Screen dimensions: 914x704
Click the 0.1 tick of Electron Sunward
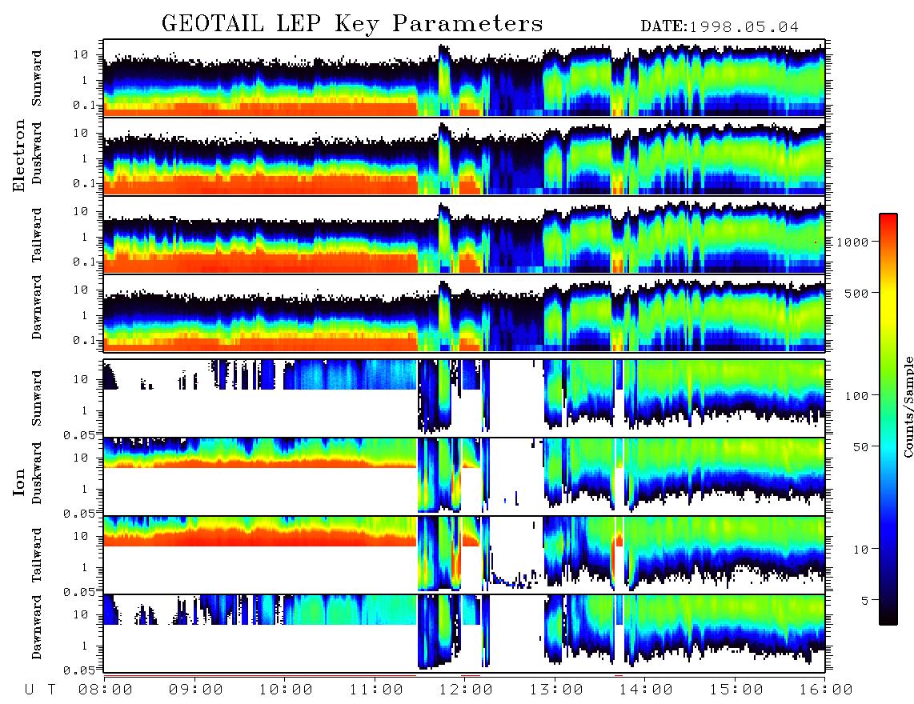pyautogui.click(x=84, y=105)
